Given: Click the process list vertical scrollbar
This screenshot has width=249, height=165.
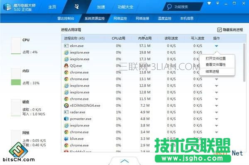Looking at the screenshot, I should pyautogui.click(x=244, y=62).
